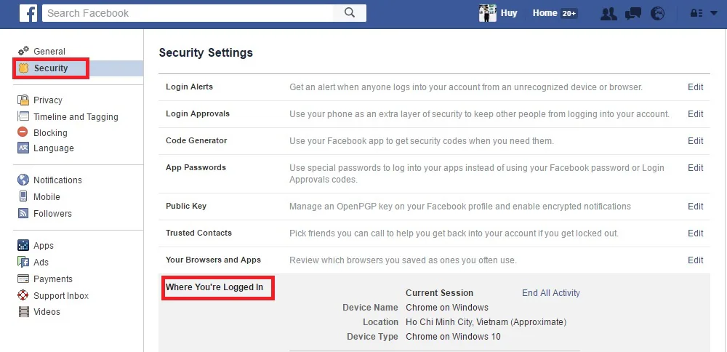
Task: Open Support Inbox
Action: (61, 296)
